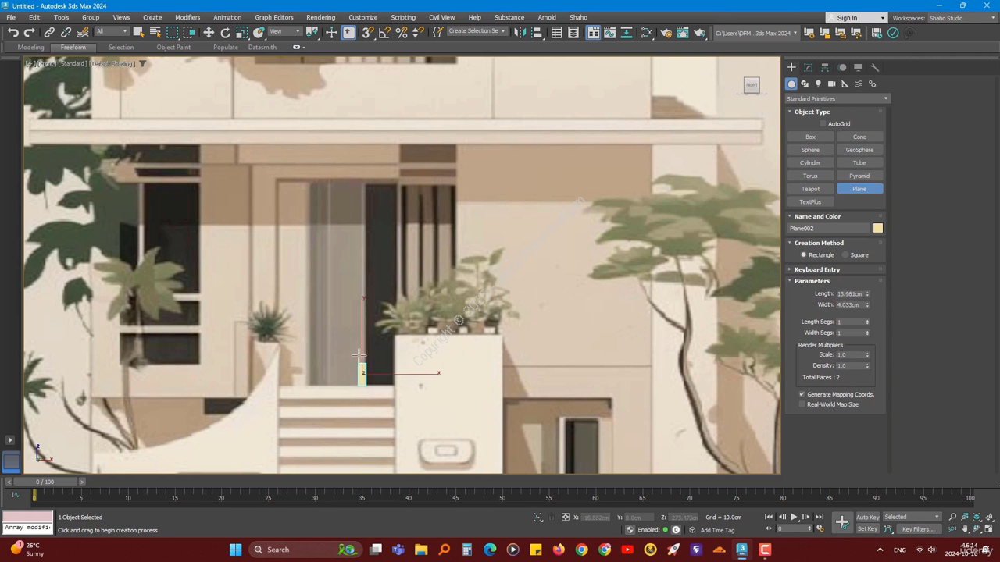Create a Teapot primitive
The height and width of the screenshot is (562, 1000).
[x=810, y=189]
